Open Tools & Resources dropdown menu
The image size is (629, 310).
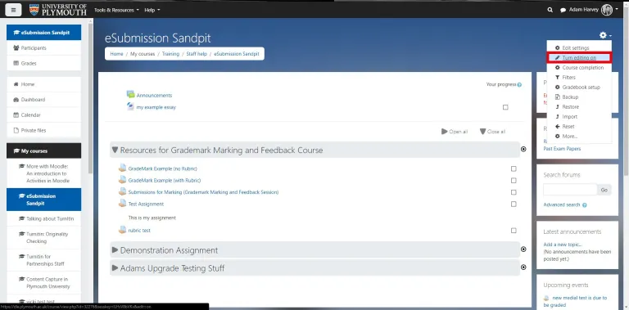click(x=116, y=10)
